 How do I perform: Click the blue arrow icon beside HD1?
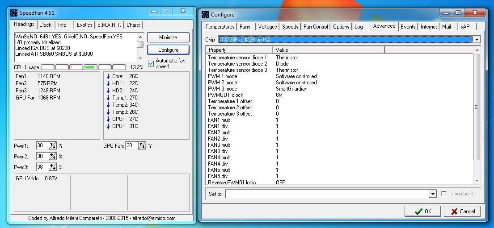[108, 83]
